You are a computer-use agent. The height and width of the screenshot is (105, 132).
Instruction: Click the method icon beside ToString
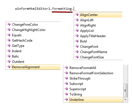click(66, 94)
